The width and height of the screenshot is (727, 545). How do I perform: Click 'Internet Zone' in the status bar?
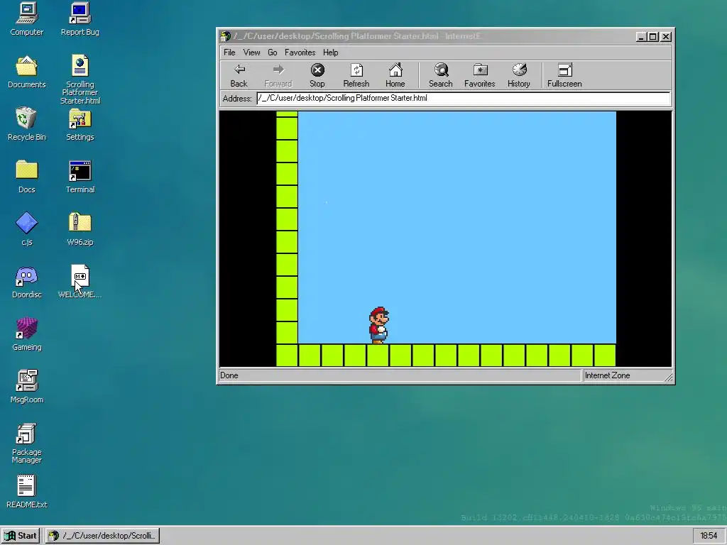click(608, 375)
